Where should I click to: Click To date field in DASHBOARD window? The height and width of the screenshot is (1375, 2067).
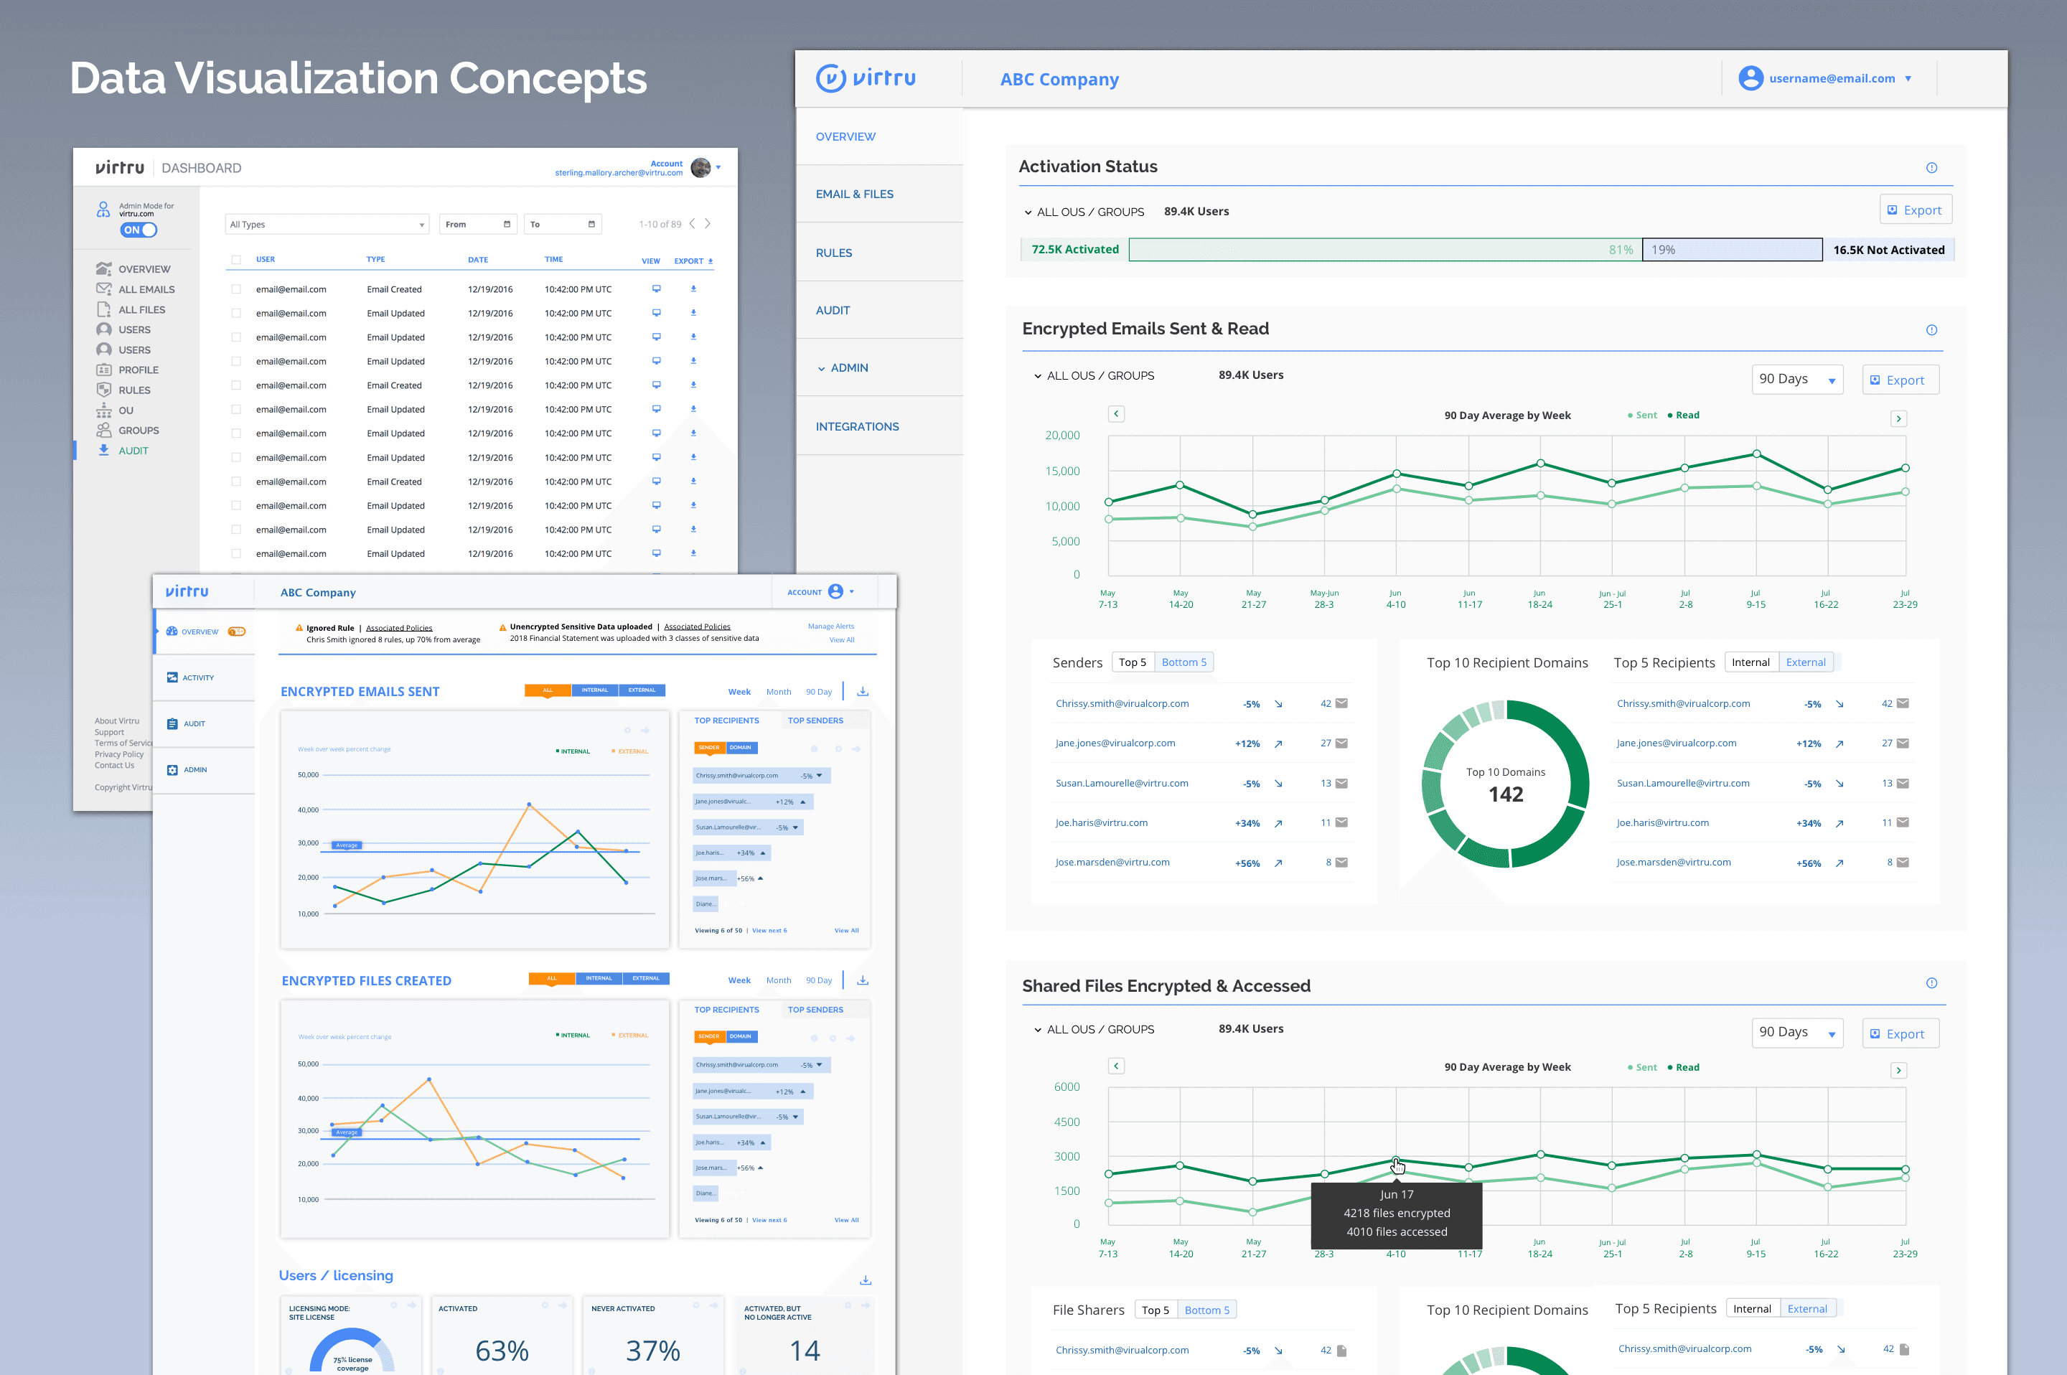(562, 225)
